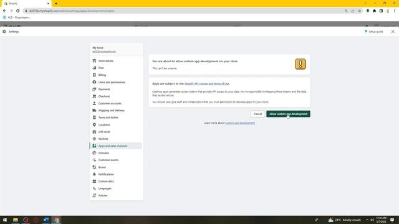Viewport: 399px width, 224px height.
Task: Show hidden system tray icons
Action: [x=367, y=220]
